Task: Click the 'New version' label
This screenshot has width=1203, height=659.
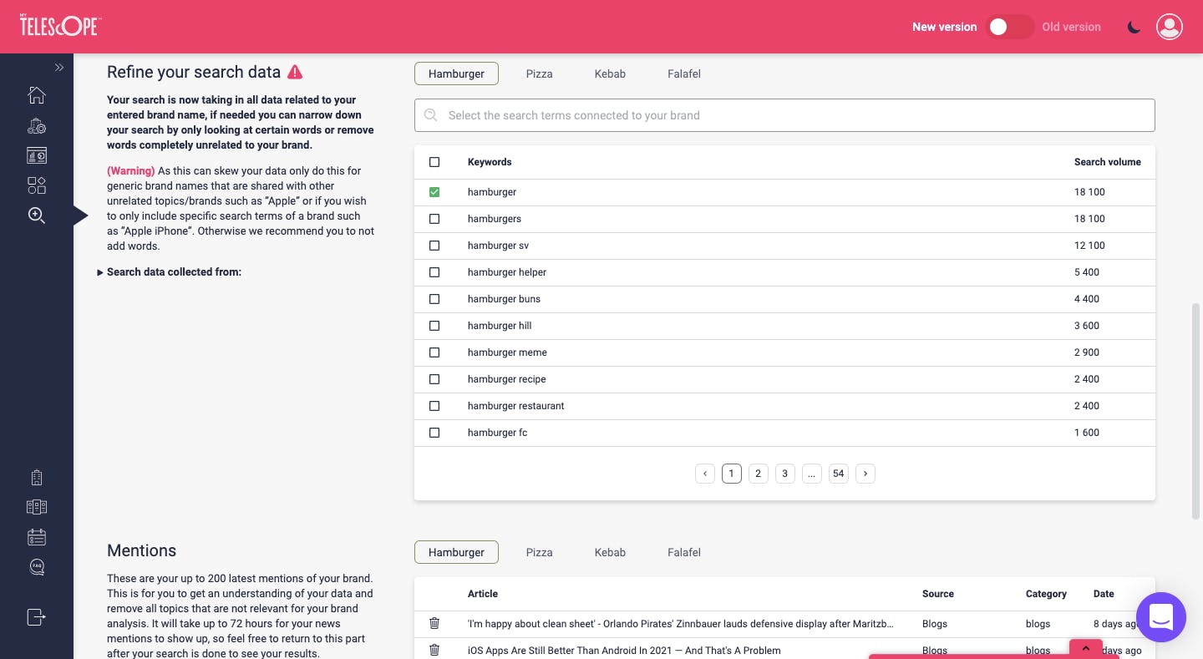Action: click(944, 27)
